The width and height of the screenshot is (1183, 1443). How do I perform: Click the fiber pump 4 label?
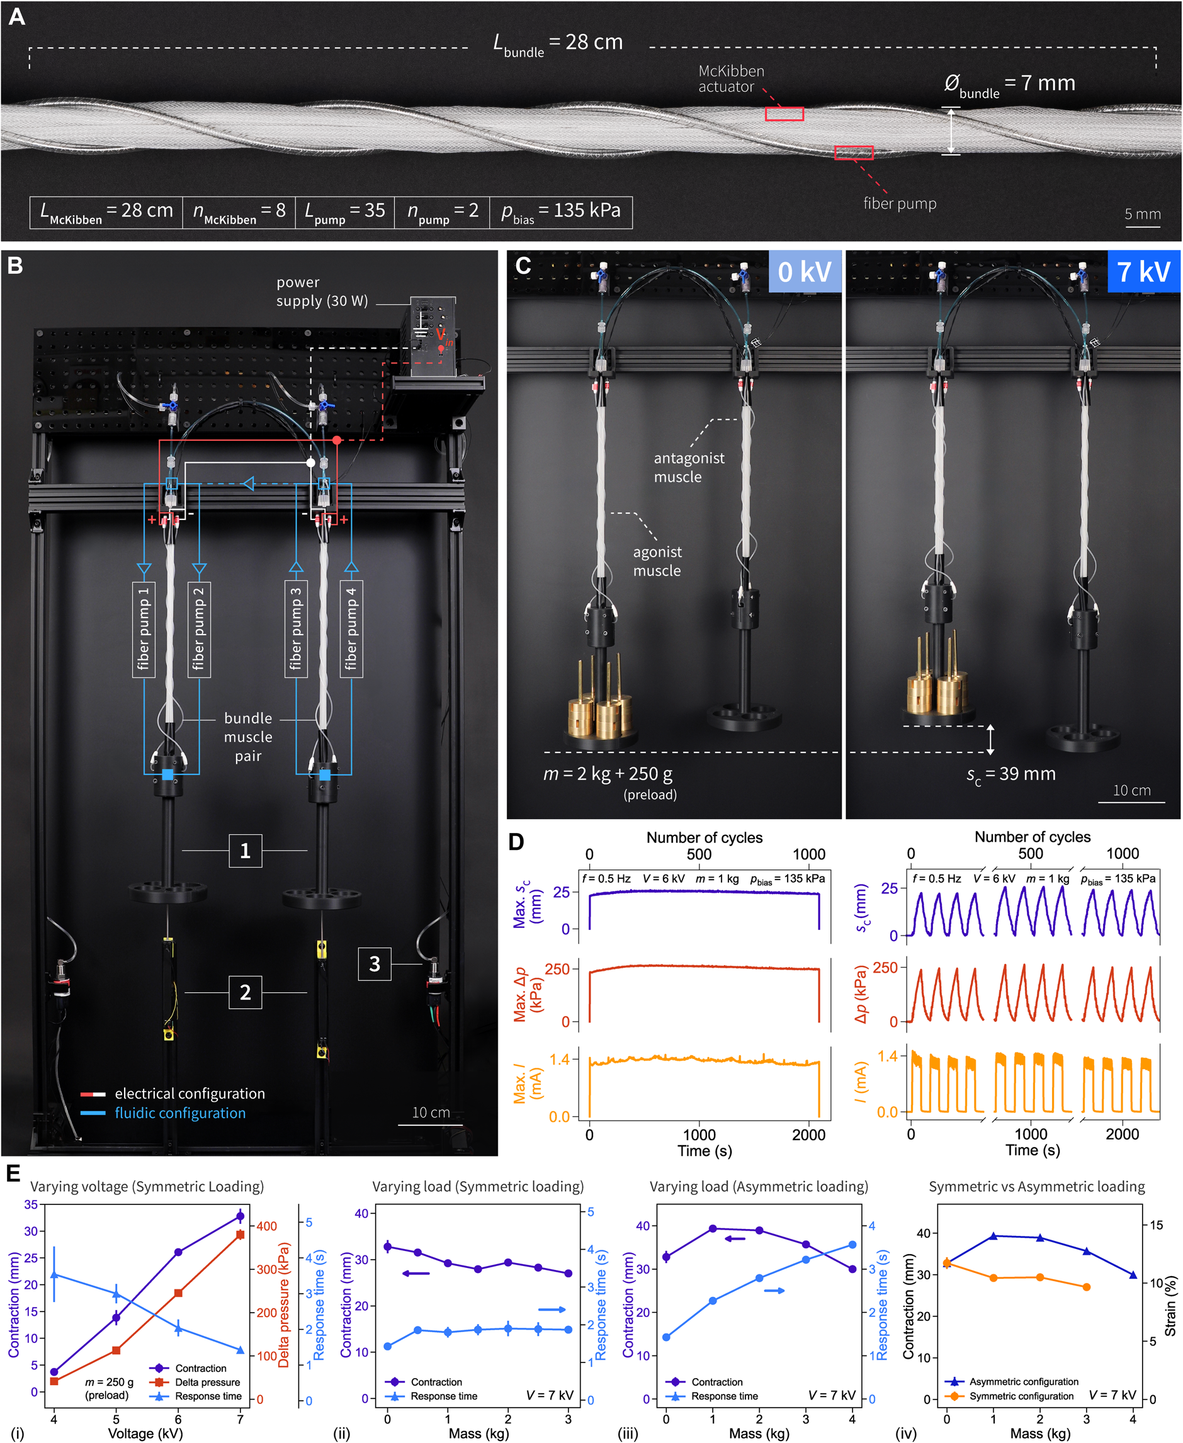click(x=351, y=629)
